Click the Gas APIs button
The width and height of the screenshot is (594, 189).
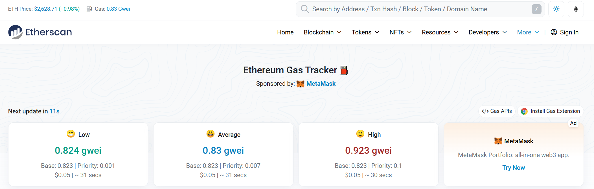497,111
